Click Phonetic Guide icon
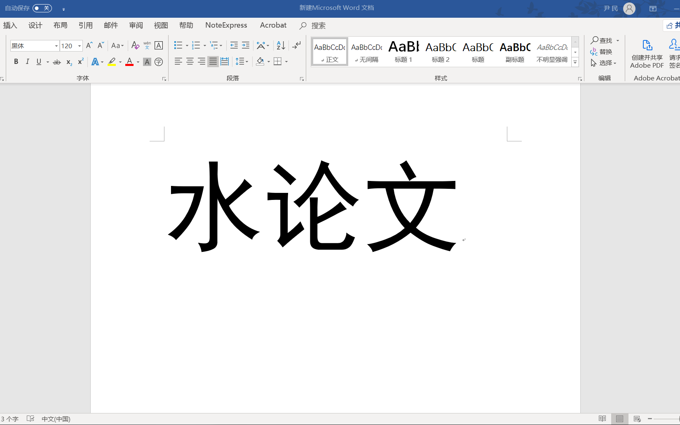 point(147,45)
